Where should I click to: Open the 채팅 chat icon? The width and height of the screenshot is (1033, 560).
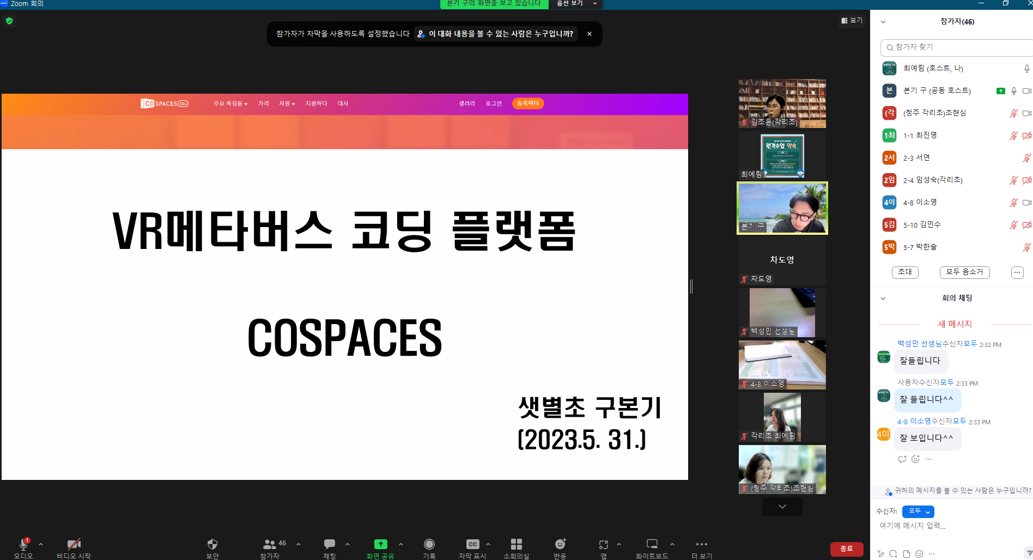330,544
